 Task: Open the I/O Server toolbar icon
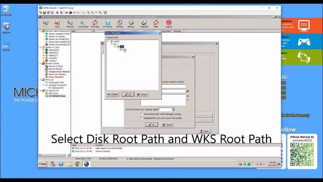pyautogui.click(x=107, y=24)
